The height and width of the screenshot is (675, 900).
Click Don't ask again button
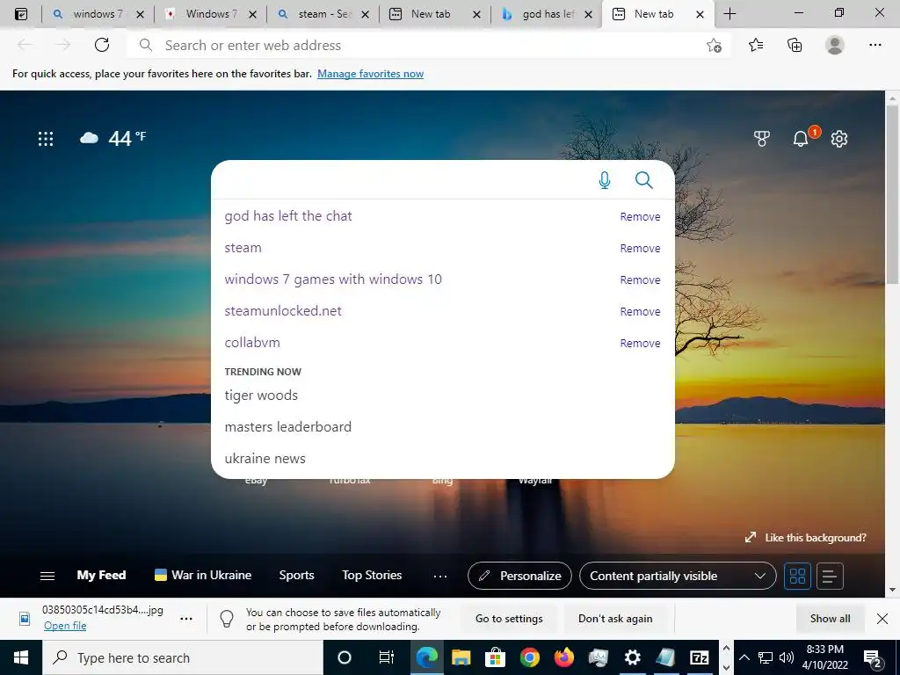(615, 618)
